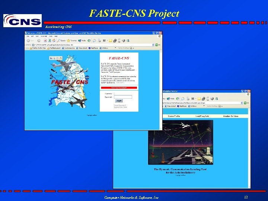
Task: Open History icon in front browser toolbar
Action: coord(89,41)
